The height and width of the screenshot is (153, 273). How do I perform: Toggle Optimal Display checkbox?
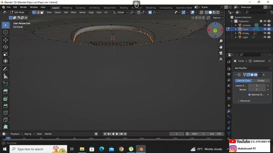pos(250,94)
